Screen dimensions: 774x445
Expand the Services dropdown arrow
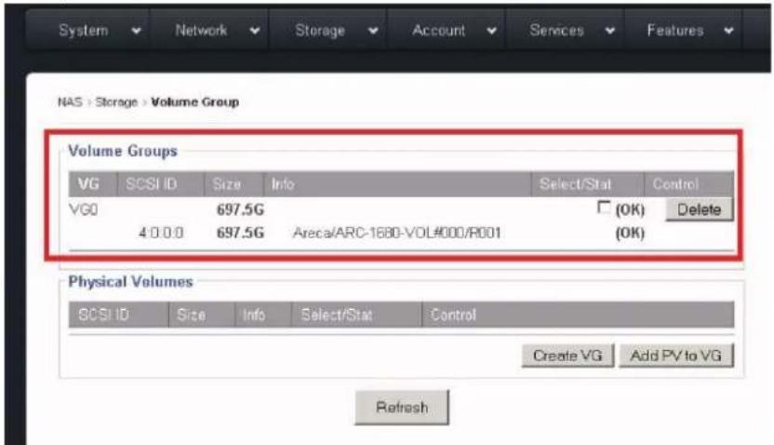(x=610, y=31)
